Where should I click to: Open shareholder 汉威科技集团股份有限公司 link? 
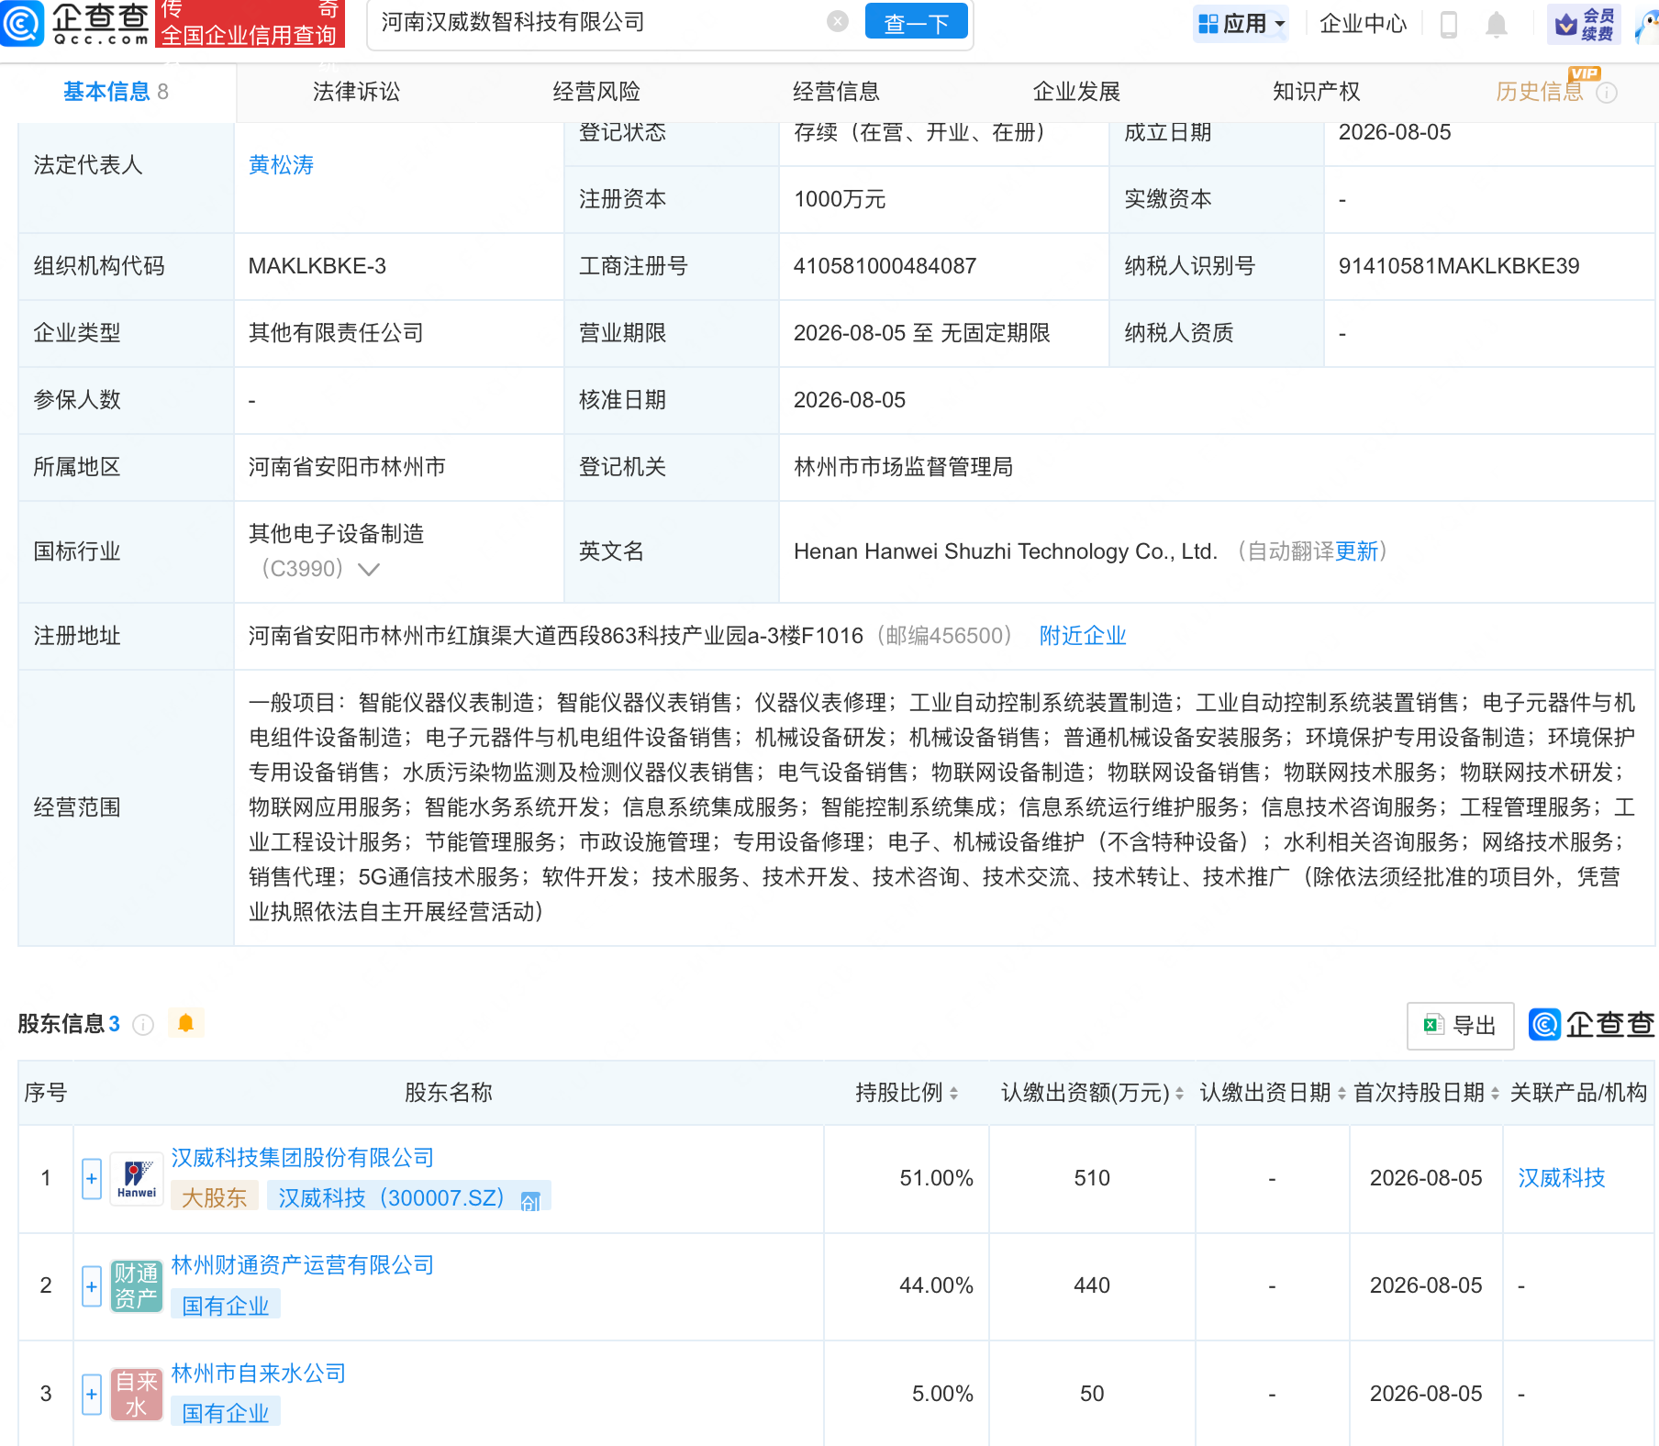302,1158
